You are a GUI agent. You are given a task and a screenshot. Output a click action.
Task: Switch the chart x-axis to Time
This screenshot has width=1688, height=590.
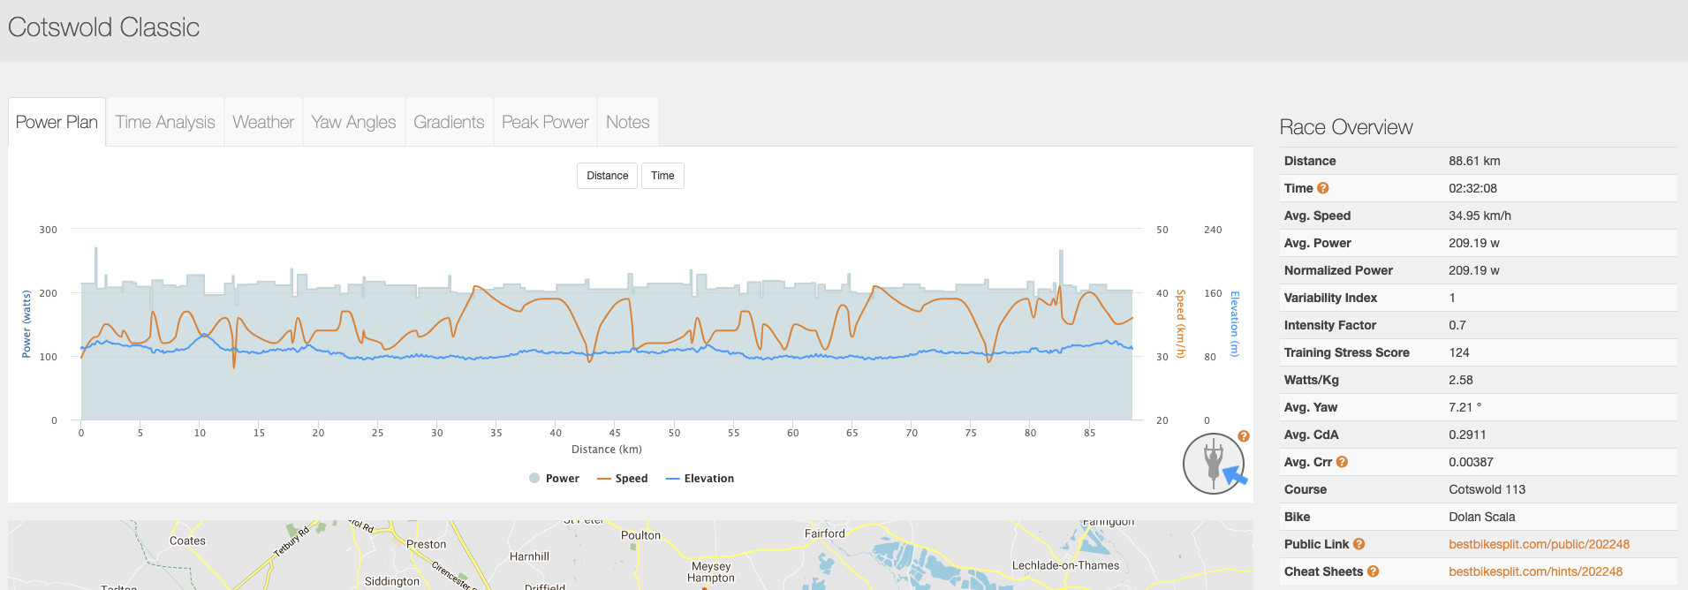(662, 176)
